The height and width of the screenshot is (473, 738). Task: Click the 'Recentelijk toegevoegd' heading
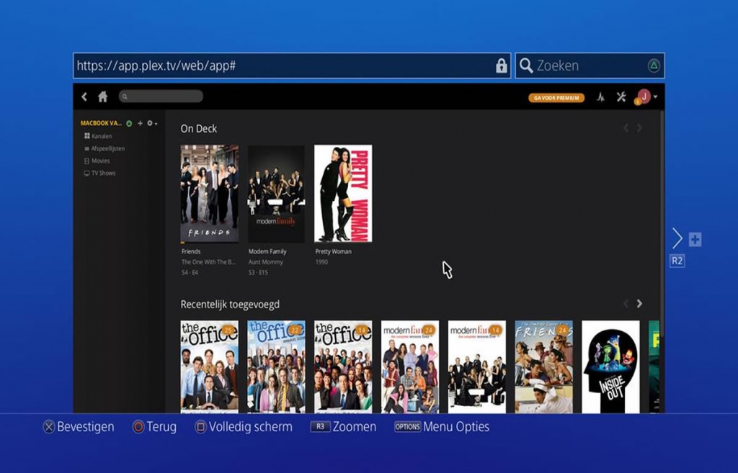(x=230, y=305)
